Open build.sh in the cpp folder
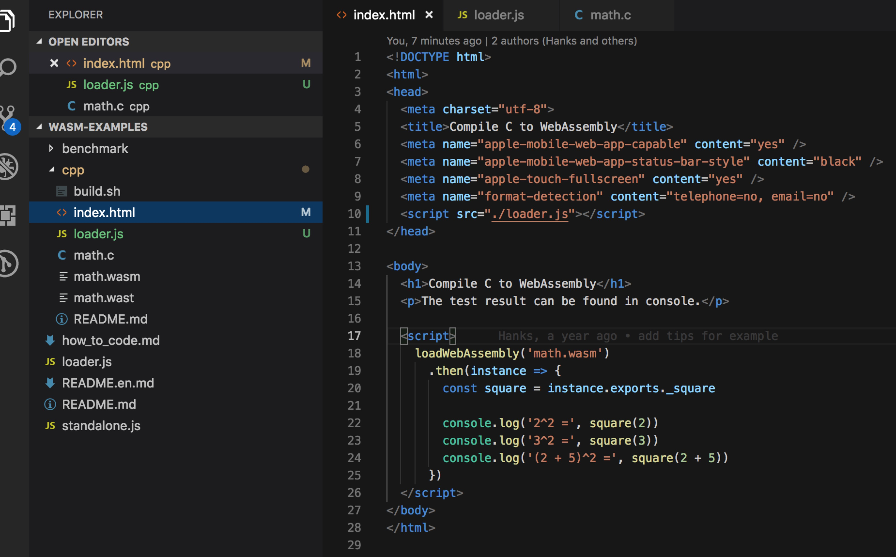 (x=97, y=191)
